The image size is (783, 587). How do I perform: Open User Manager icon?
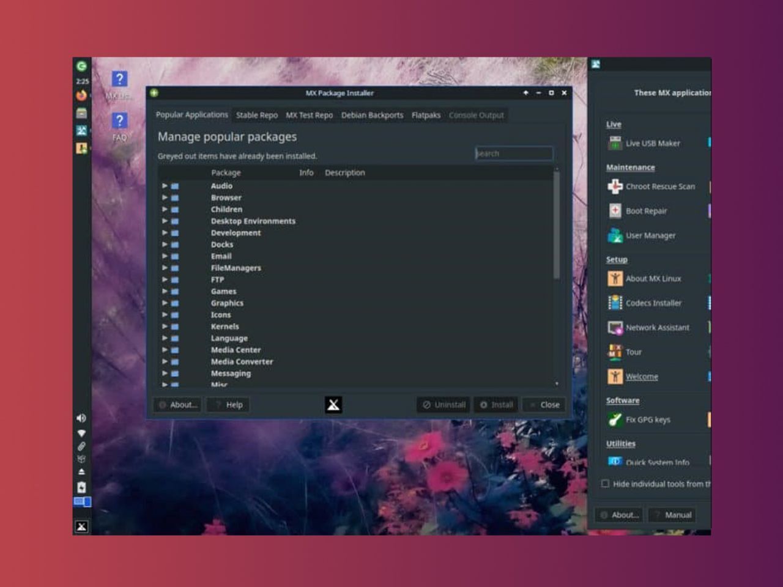pos(615,235)
